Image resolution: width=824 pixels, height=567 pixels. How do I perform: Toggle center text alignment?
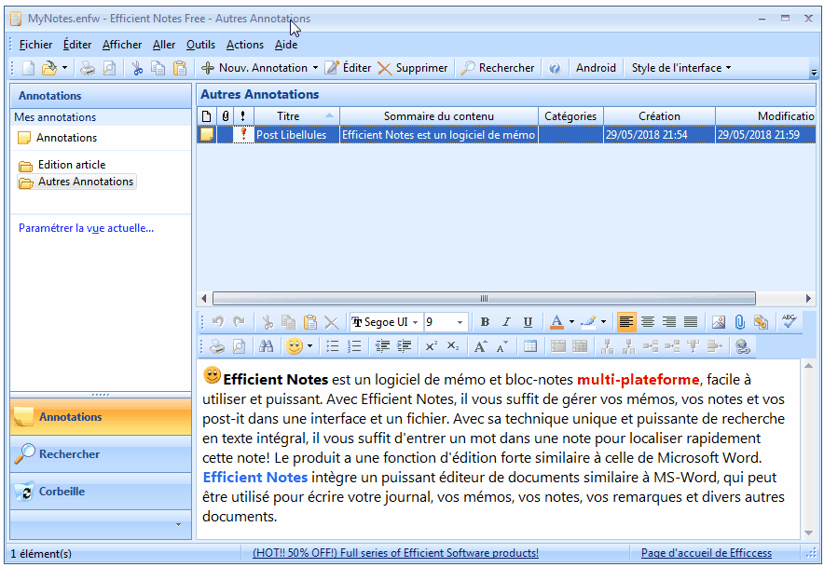coord(648,322)
